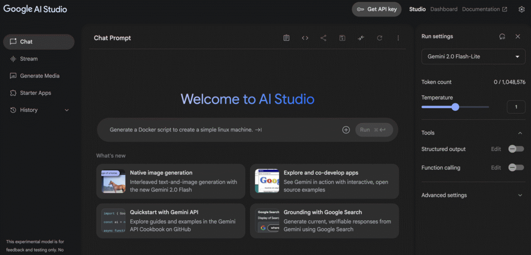Image resolution: width=531 pixels, height=255 pixels.
Task: Click the key icon in Get API key
Action: click(x=361, y=9)
